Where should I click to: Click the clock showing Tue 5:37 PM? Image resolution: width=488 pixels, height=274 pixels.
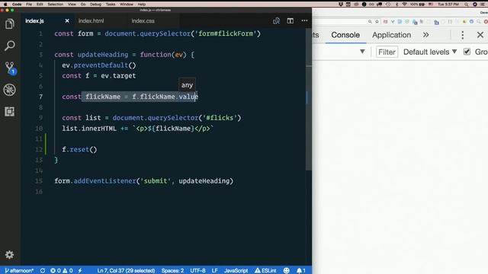click(448, 5)
